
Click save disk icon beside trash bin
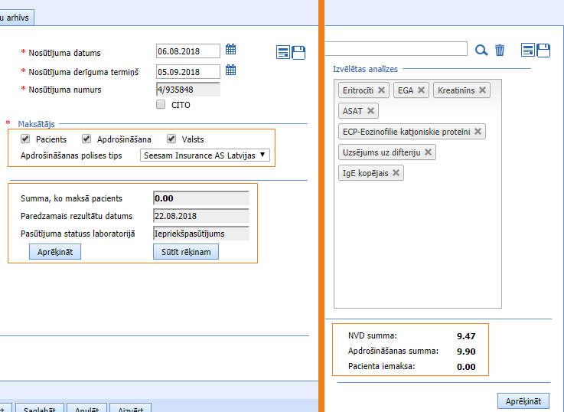click(x=544, y=51)
